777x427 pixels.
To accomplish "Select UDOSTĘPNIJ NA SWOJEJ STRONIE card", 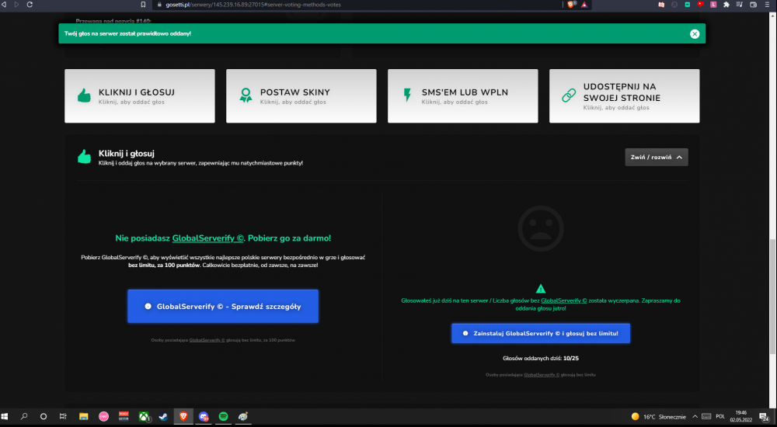I will (x=625, y=96).
